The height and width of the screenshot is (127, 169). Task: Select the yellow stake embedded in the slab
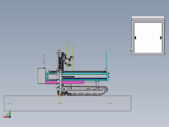(x=60, y=100)
